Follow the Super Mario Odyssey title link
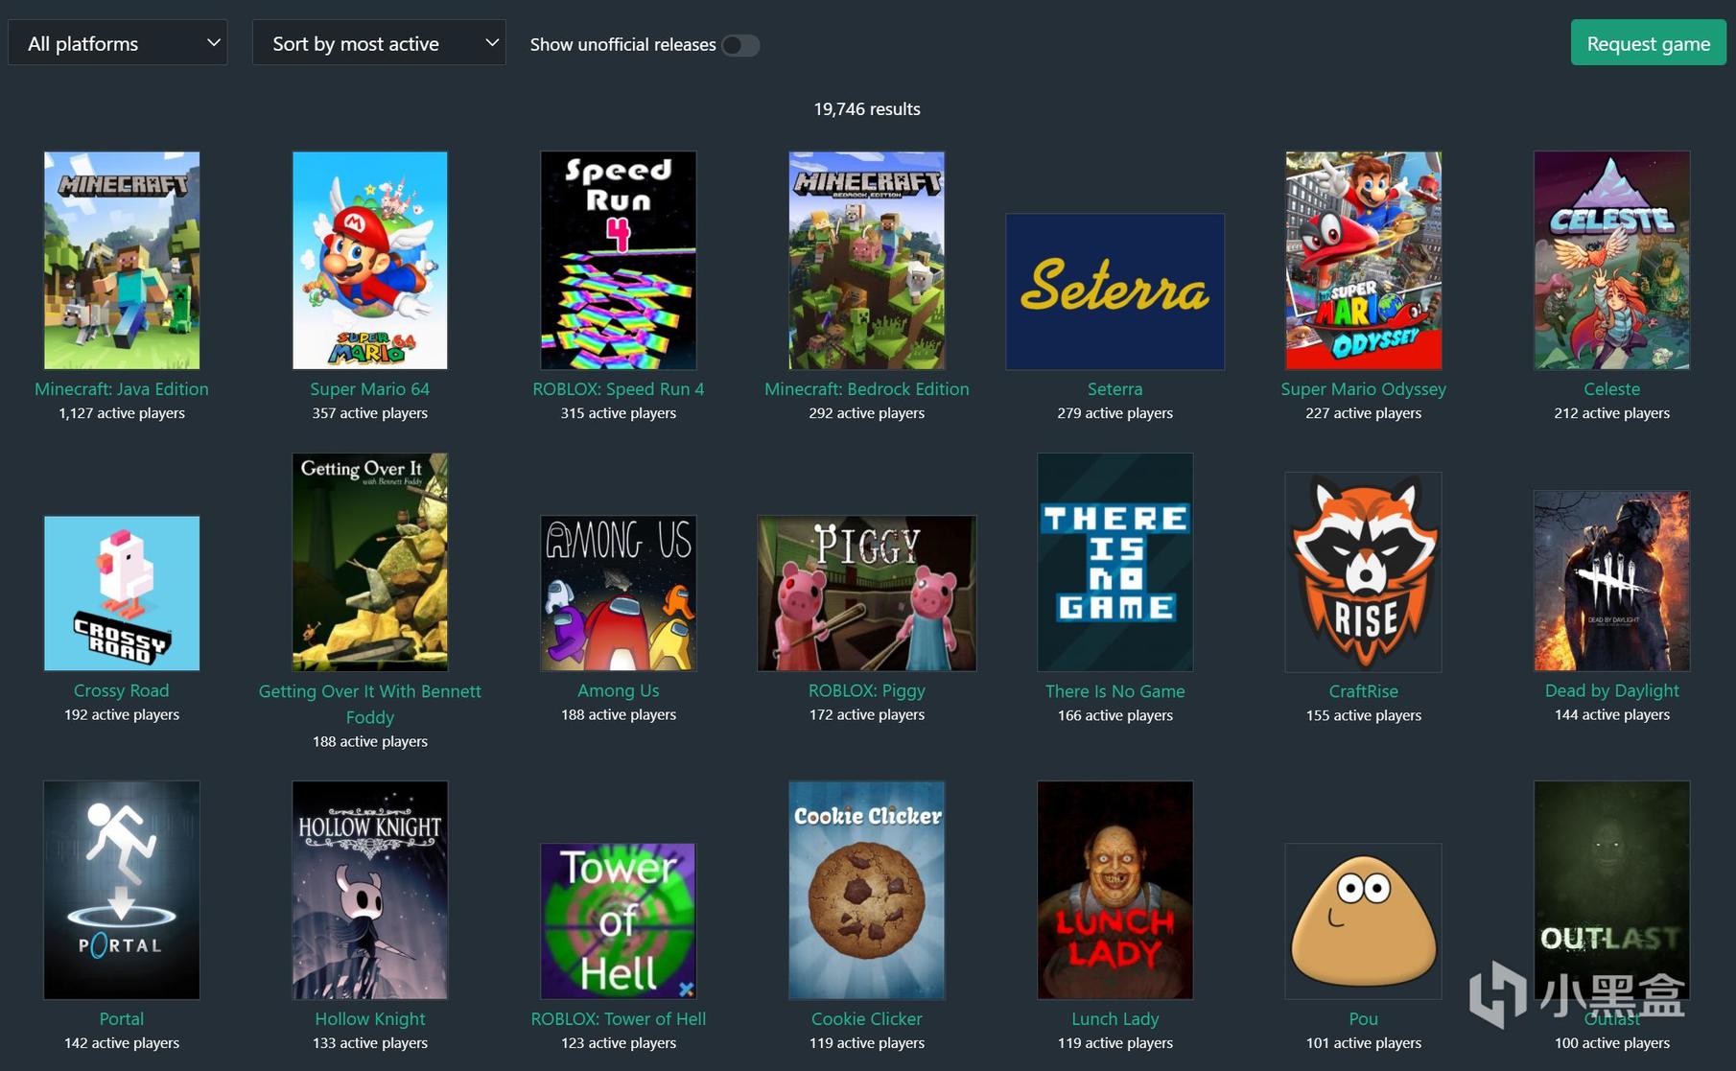Screen dimensions: 1736x1071 tap(1364, 389)
